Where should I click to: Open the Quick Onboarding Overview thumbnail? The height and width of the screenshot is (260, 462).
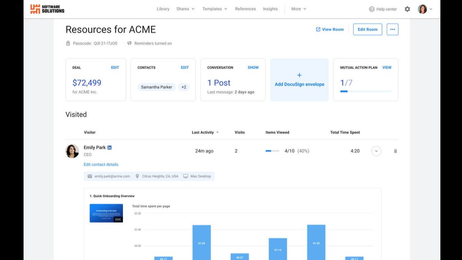[x=106, y=213]
